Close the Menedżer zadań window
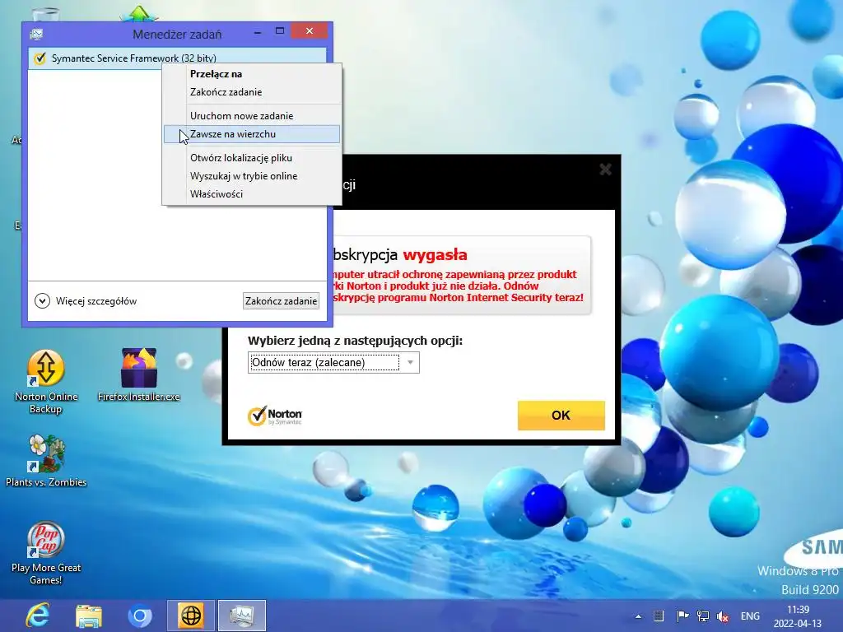843x632 pixels. (310, 31)
